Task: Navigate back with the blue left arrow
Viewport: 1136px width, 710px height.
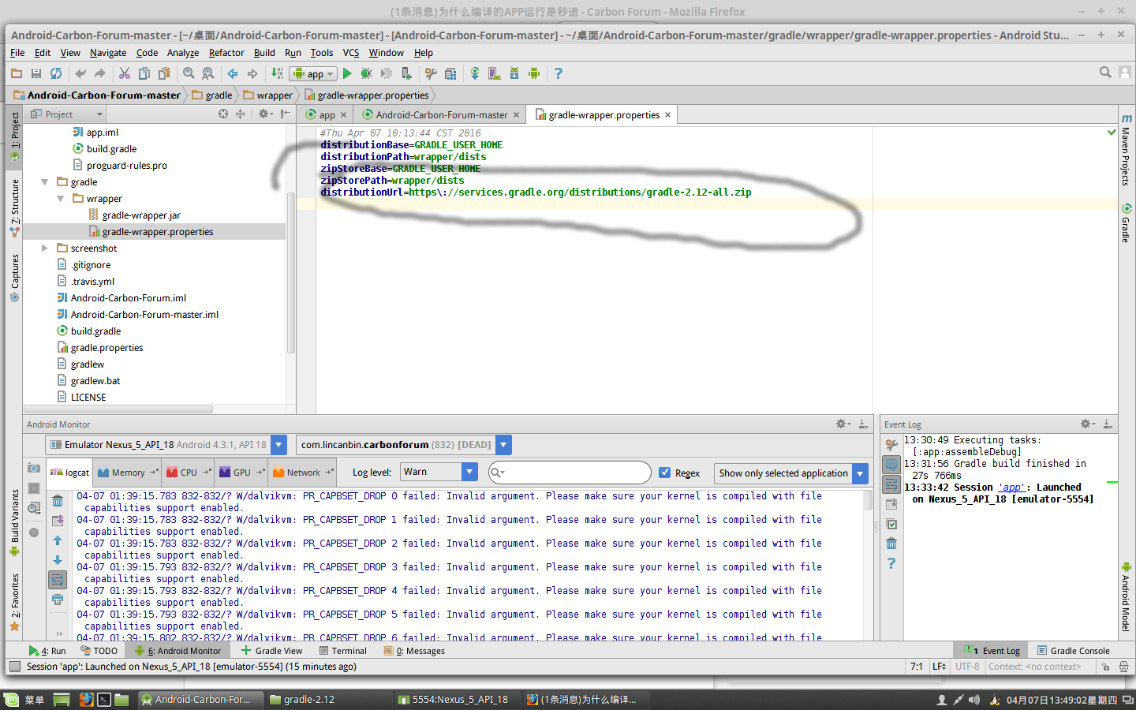Action: coord(233,73)
